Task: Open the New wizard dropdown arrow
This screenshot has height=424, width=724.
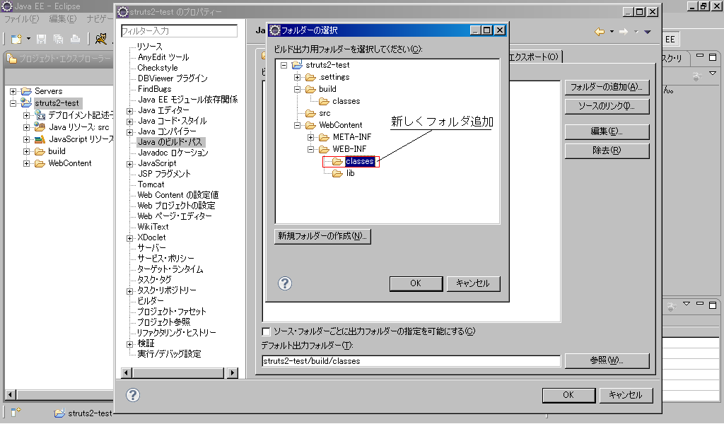Action: (x=28, y=39)
